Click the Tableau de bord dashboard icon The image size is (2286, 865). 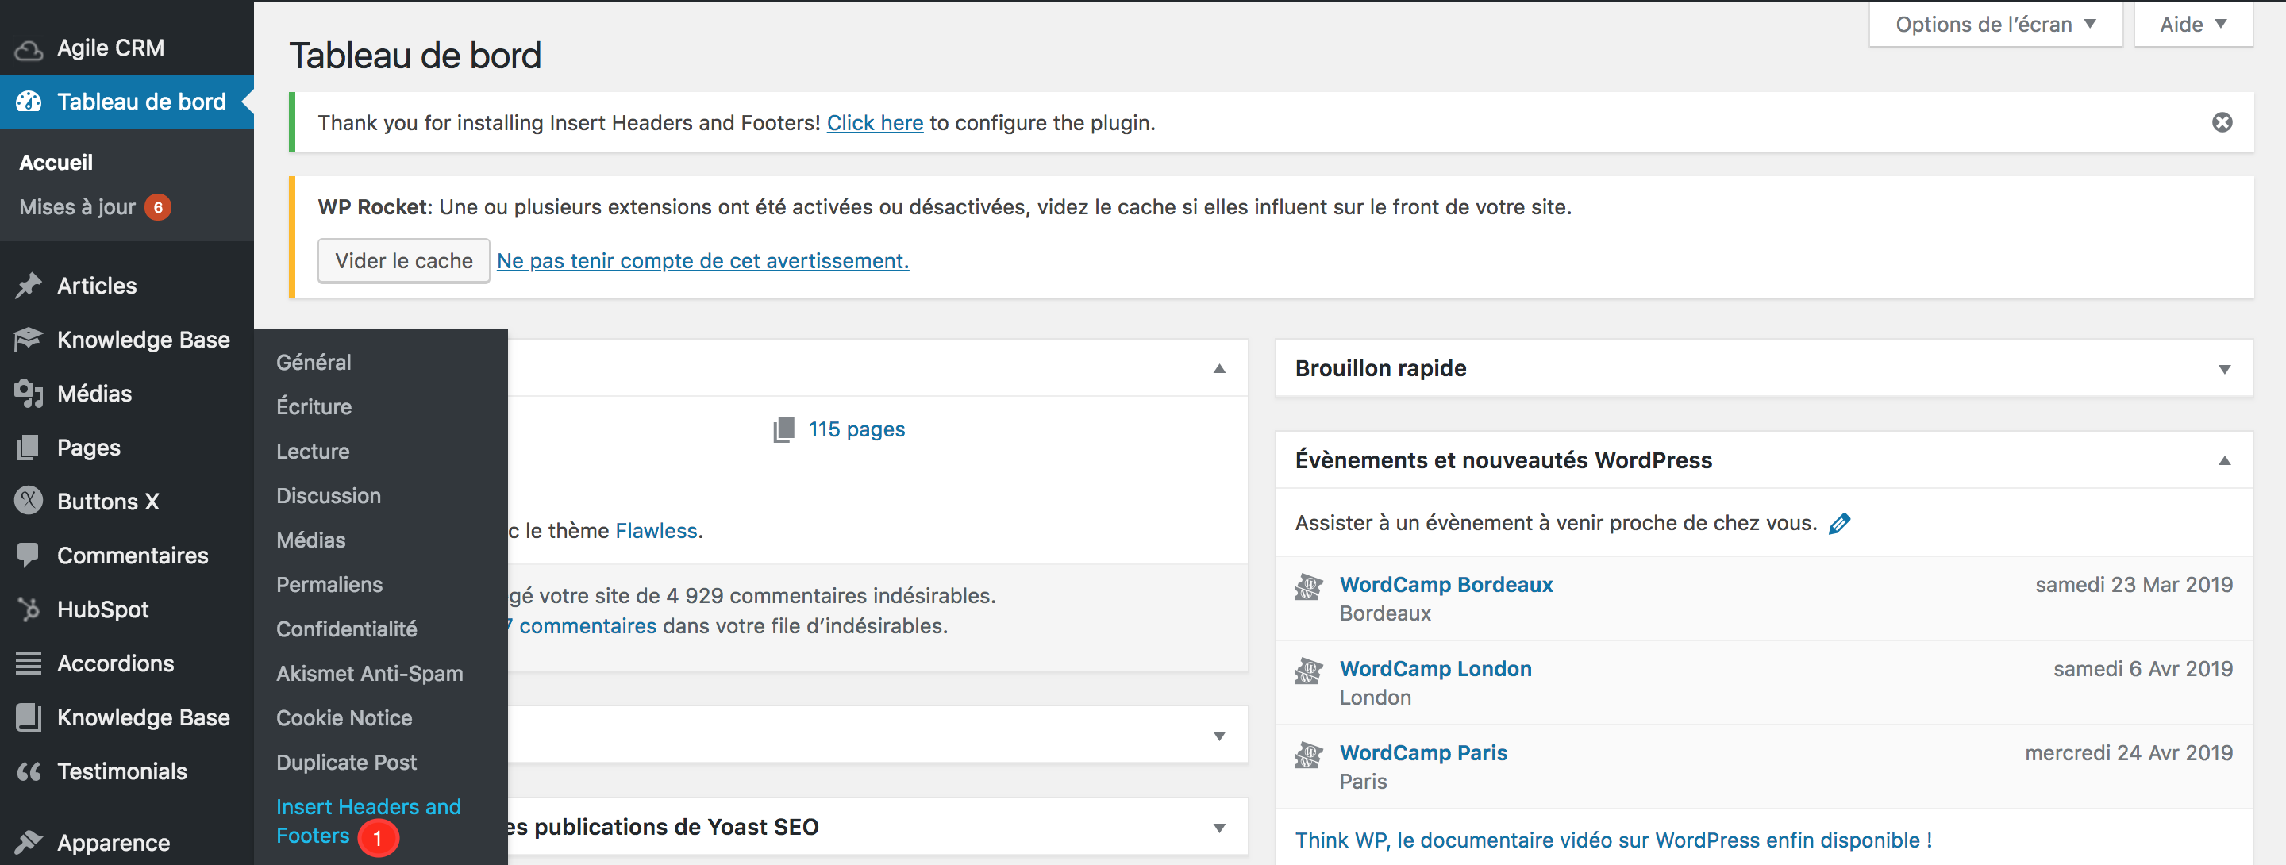click(x=29, y=101)
